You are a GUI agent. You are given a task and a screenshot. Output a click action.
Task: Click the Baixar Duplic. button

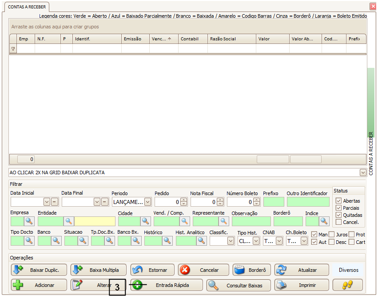(39, 270)
